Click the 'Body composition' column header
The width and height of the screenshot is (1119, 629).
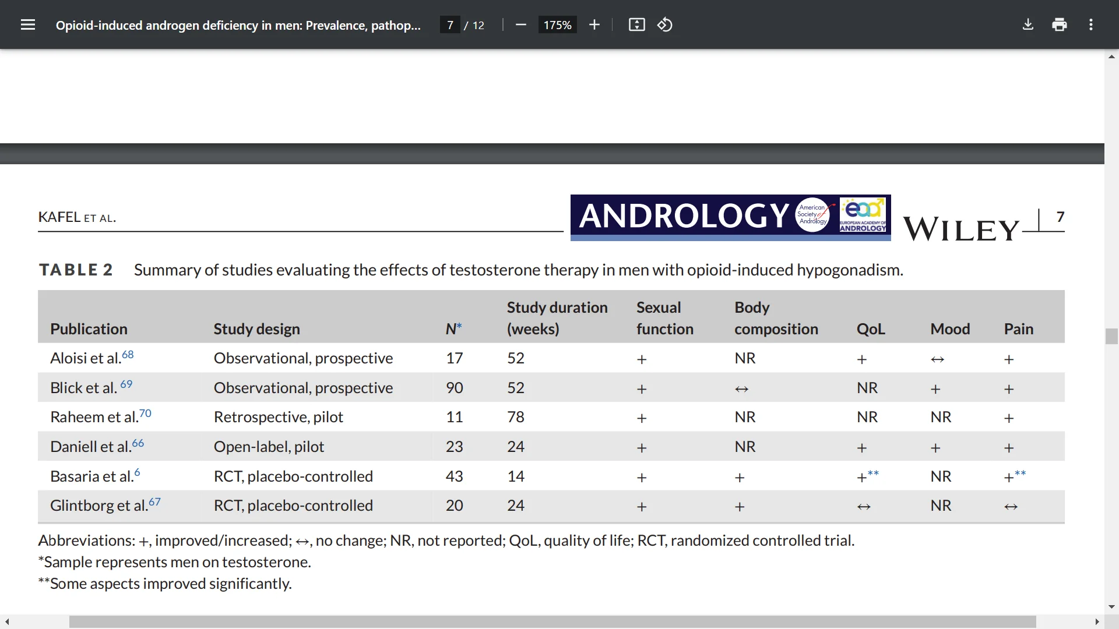pos(776,318)
